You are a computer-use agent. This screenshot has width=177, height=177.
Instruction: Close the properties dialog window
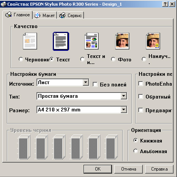pyautogui.click(x=172, y=4)
